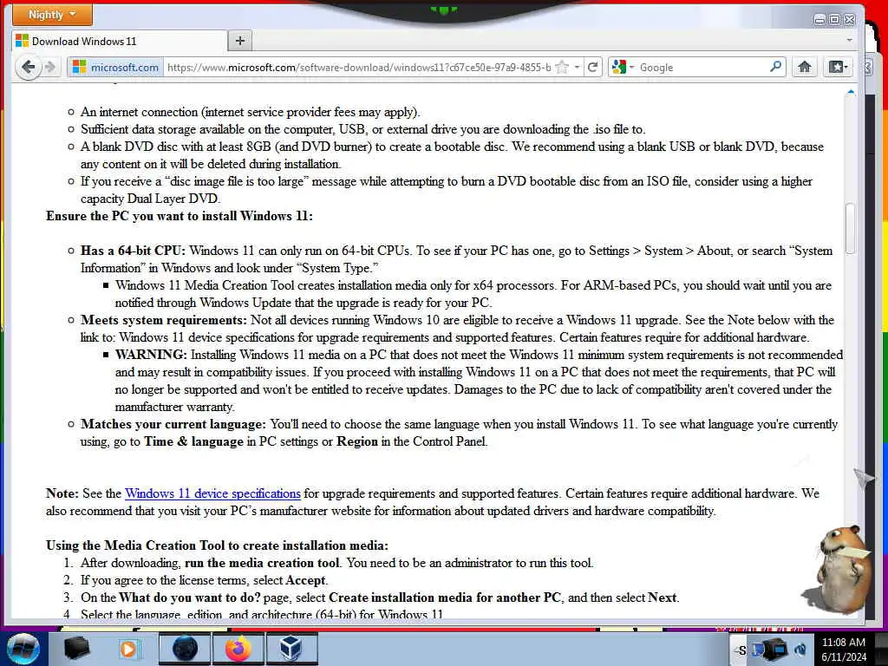This screenshot has width=888, height=666.
Task: Click the 'Using the Media Creation Tool' heading
Action: click(217, 545)
